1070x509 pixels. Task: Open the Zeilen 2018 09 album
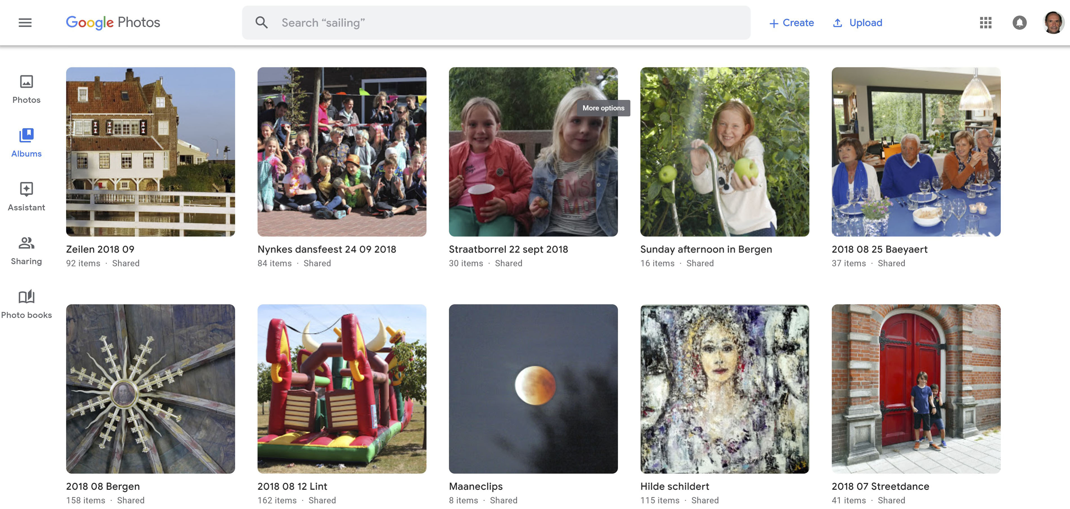[150, 152]
